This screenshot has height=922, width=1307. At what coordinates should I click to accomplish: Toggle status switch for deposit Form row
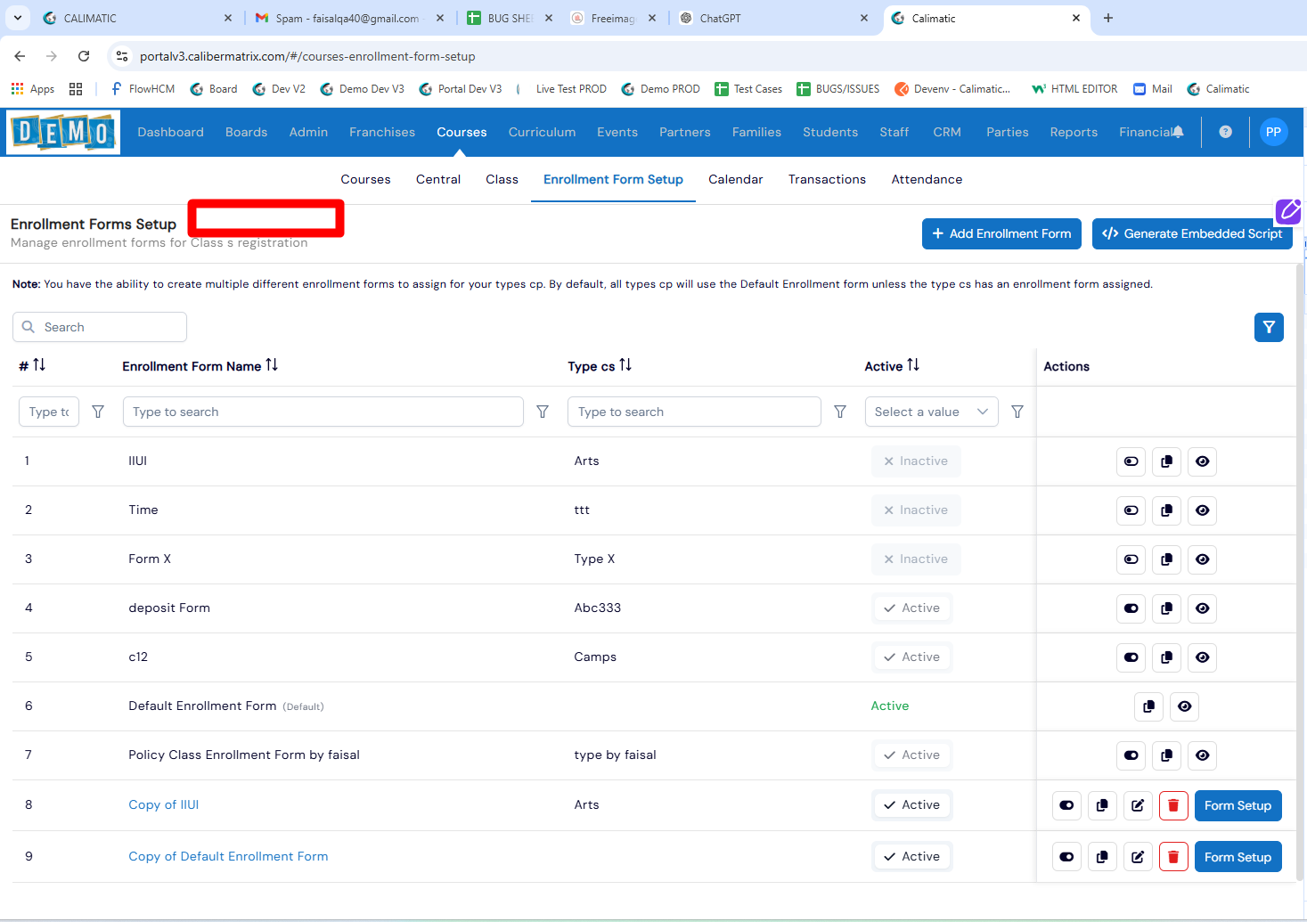pyautogui.click(x=1131, y=608)
